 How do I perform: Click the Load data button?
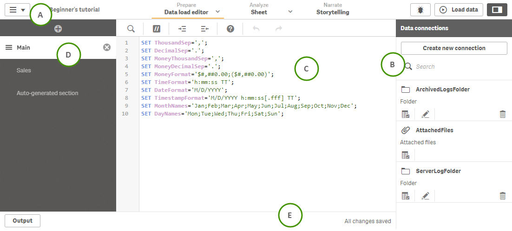(459, 10)
